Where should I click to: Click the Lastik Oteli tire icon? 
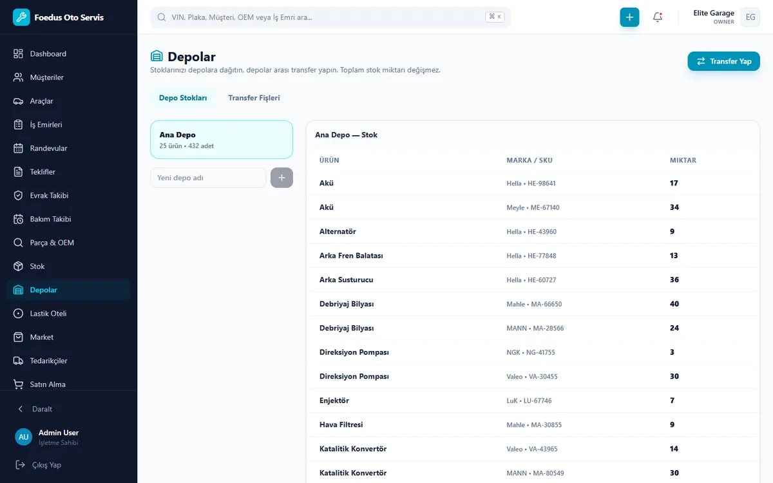18,314
